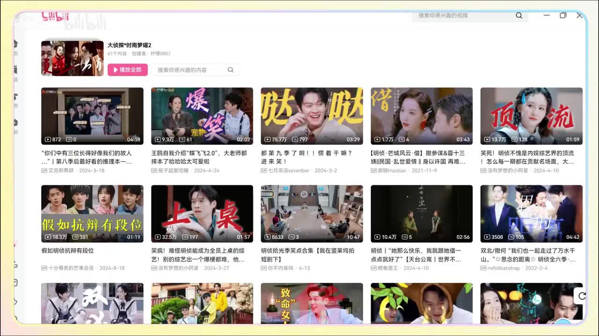Minimize the bilibili window

click(x=547, y=15)
